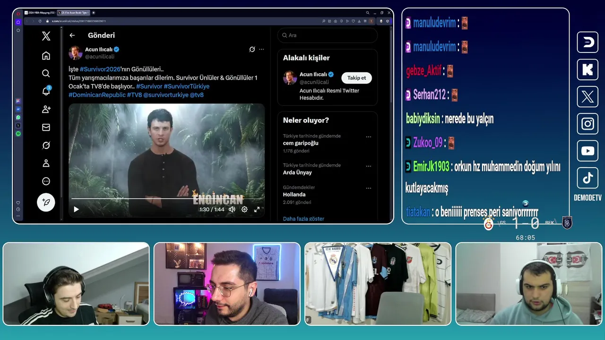Open Grok icon in the X sidebar

[46, 145]
